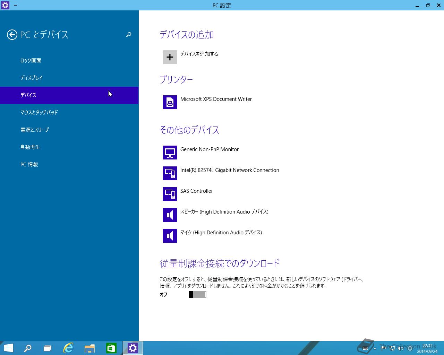Screen dimensions: 444x355
Task: Open 自動再生 settings
Action: (x=69, y=147)
